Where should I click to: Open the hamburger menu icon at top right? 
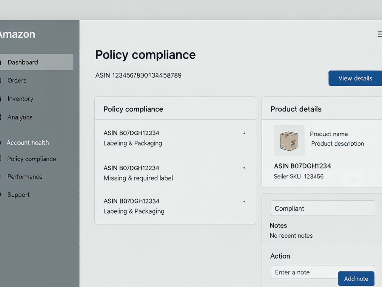coord(380,34)
